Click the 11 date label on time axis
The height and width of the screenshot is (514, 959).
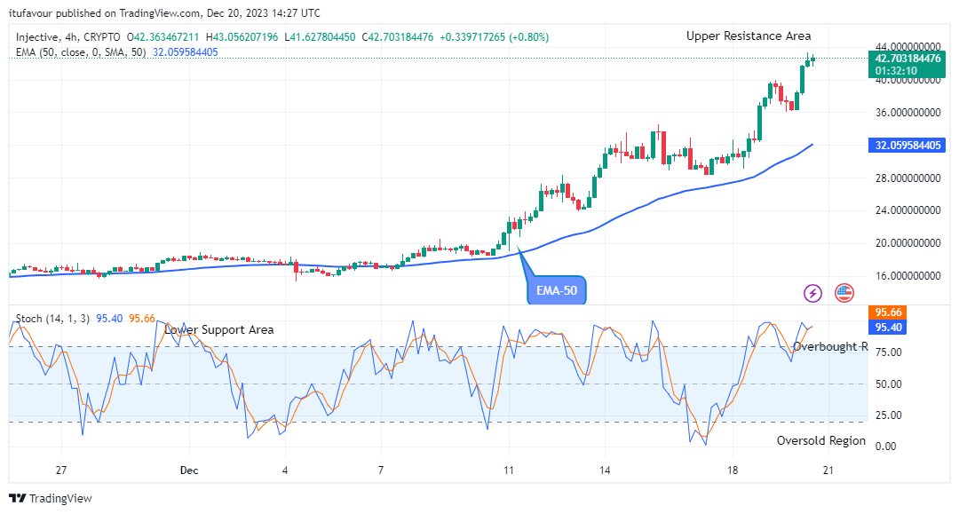[509, 469]
